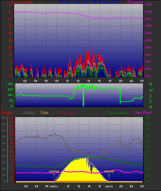Viewport: 161px width, 191px height.
Task: Click the sunrise marker on solar graph
Action: point(54,171)
